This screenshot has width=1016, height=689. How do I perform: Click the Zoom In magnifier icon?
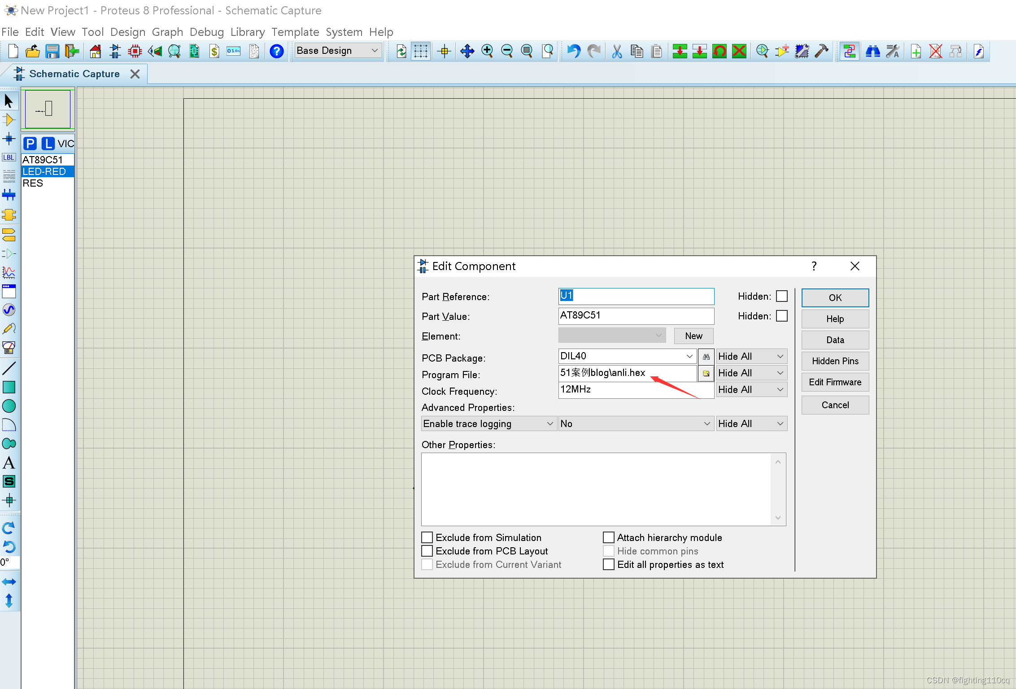pos(487,52)
